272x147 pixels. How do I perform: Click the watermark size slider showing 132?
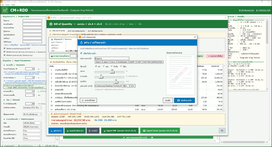coord(110,72)
